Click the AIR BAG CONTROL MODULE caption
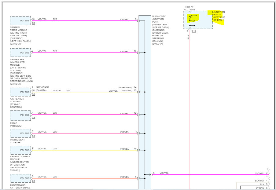This screenshot has width=276, height=190. pos(20,163)
